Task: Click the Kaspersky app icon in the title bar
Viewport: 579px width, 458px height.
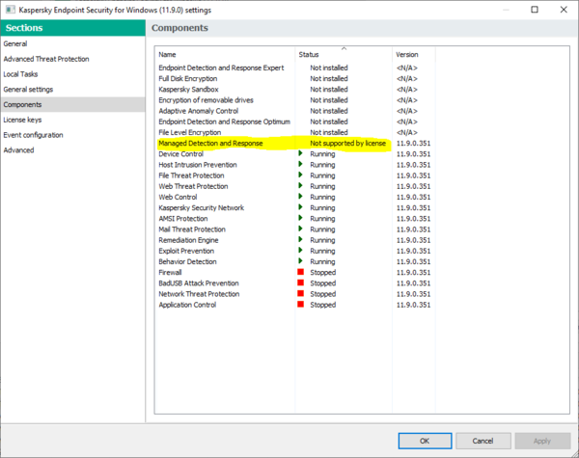Action: (10, 10)
